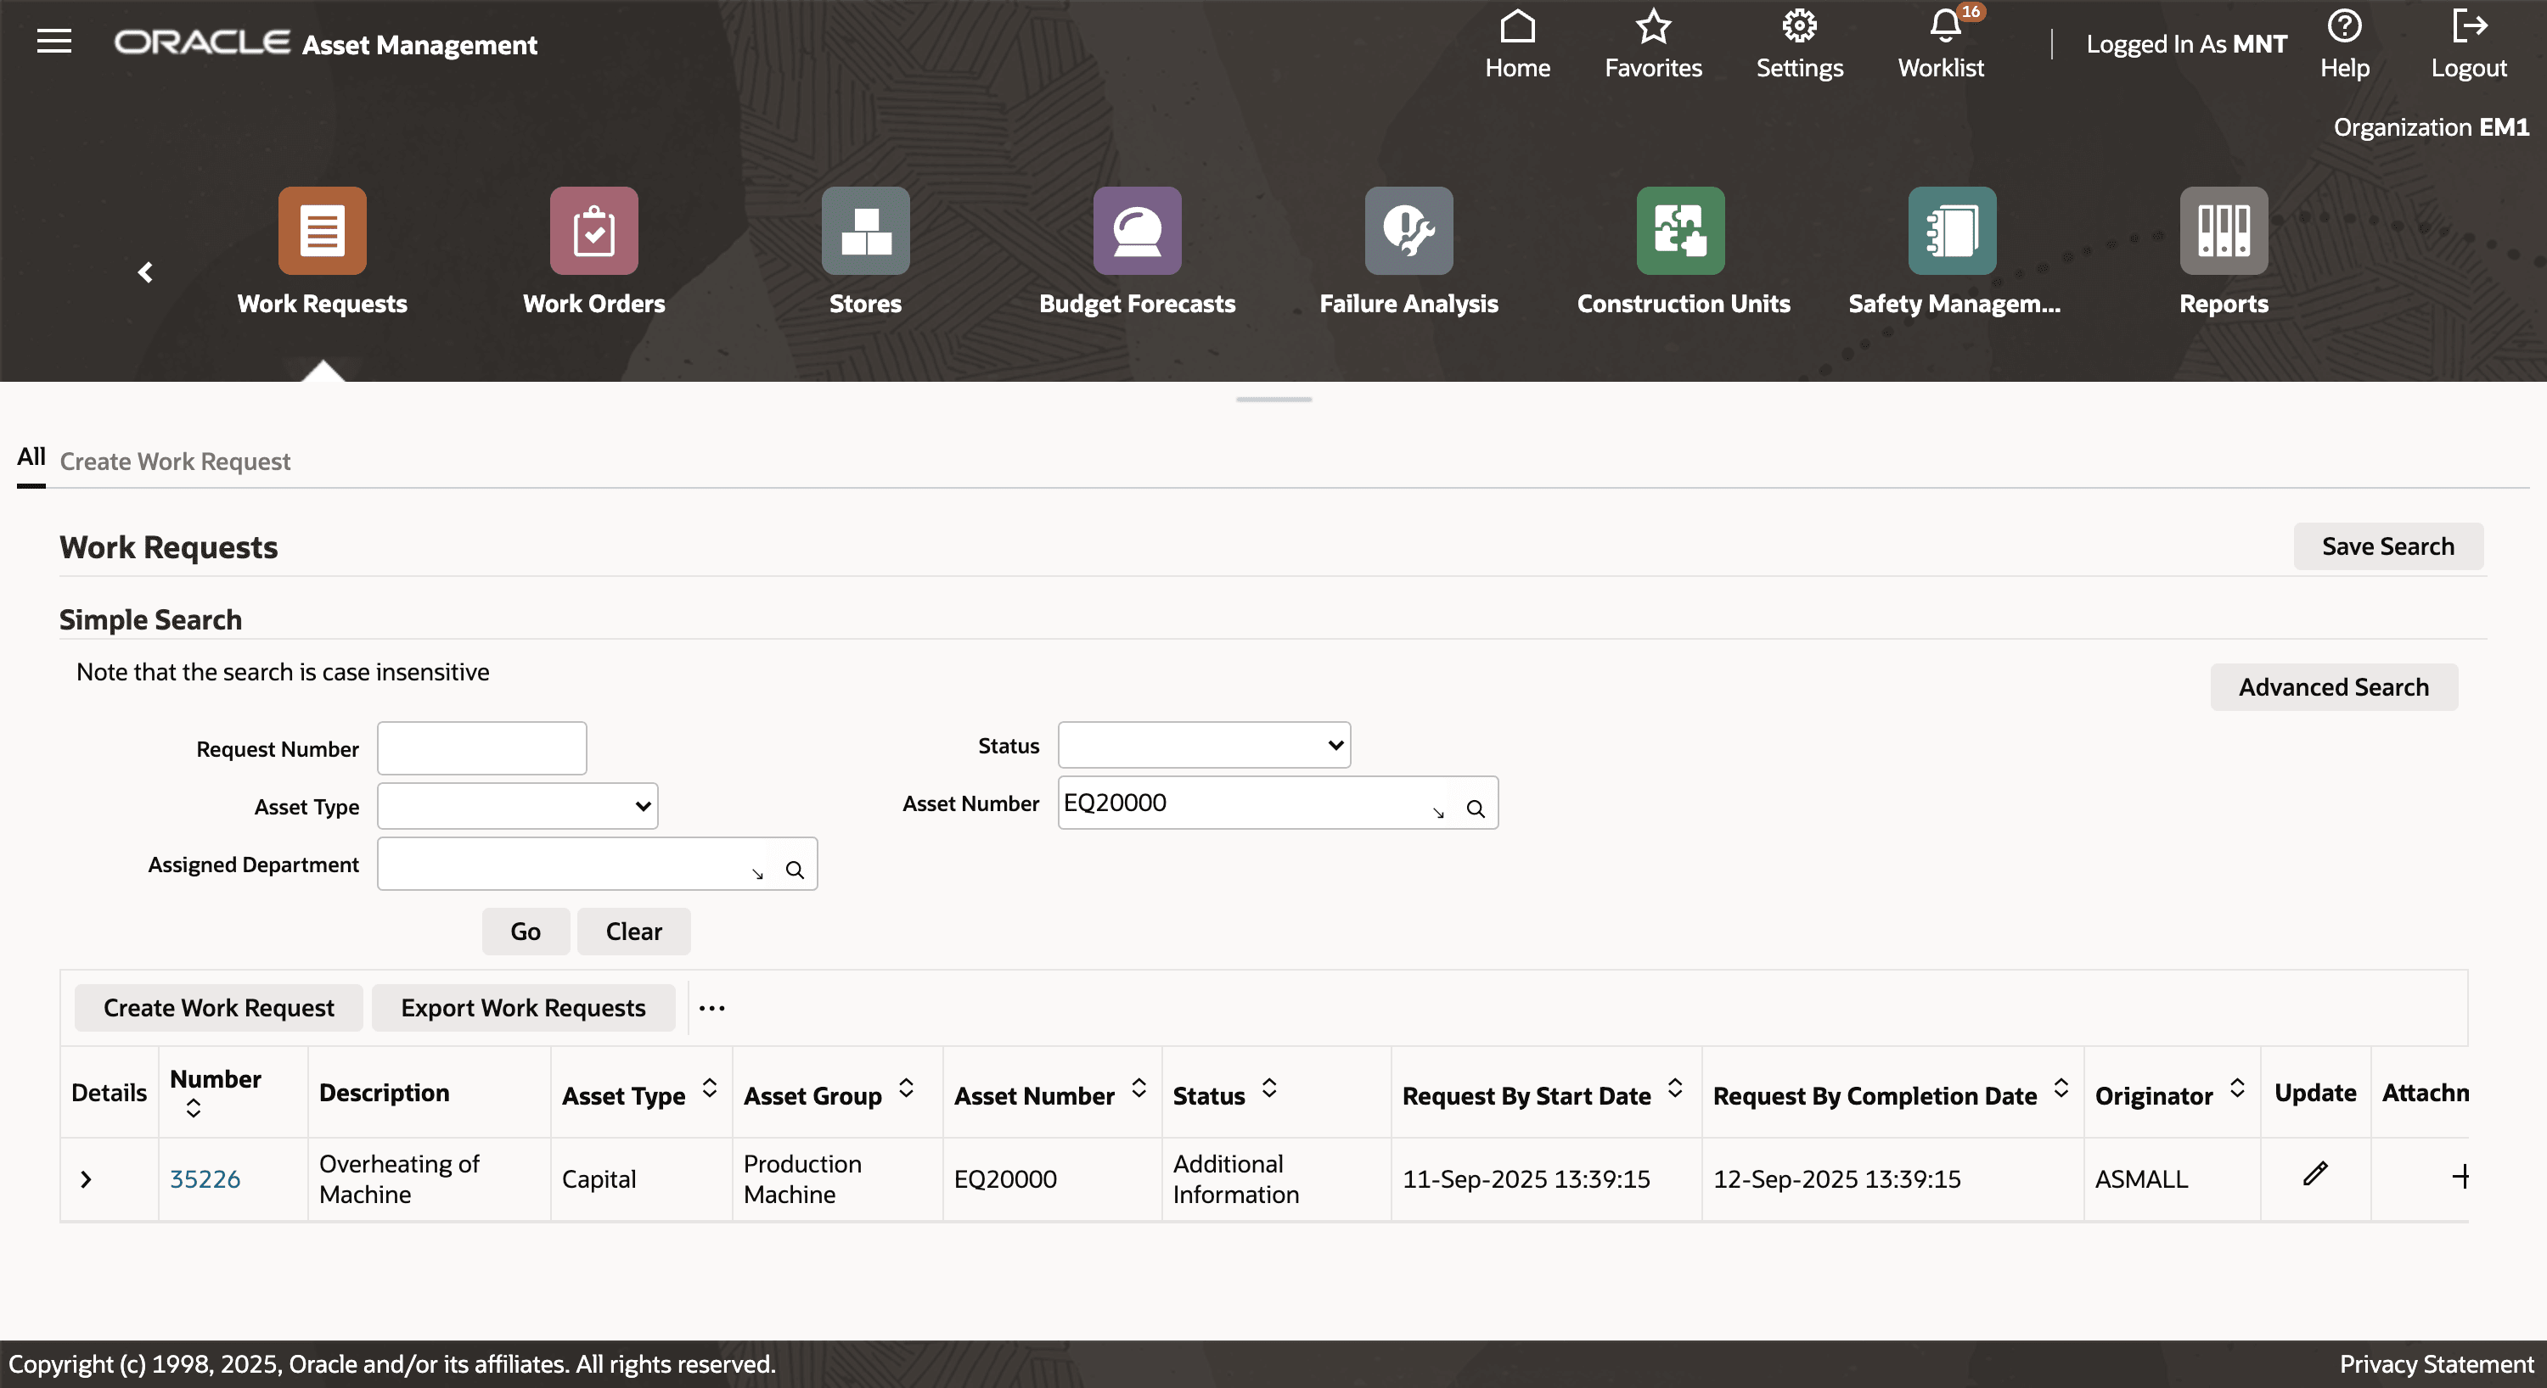Search for an Asset Number with the magnifier
The image size is (2547, 1388).
[x=1476, y=807]
